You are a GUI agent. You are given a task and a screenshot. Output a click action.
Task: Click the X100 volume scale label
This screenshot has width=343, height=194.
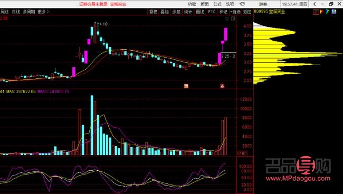(x=242, y=153)
